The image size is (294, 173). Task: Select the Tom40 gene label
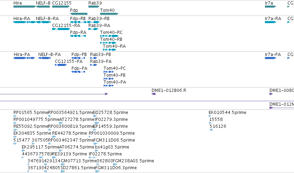point(107,10)
